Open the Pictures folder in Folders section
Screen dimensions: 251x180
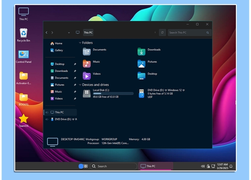pyautogui.click(x=142, y=64)
